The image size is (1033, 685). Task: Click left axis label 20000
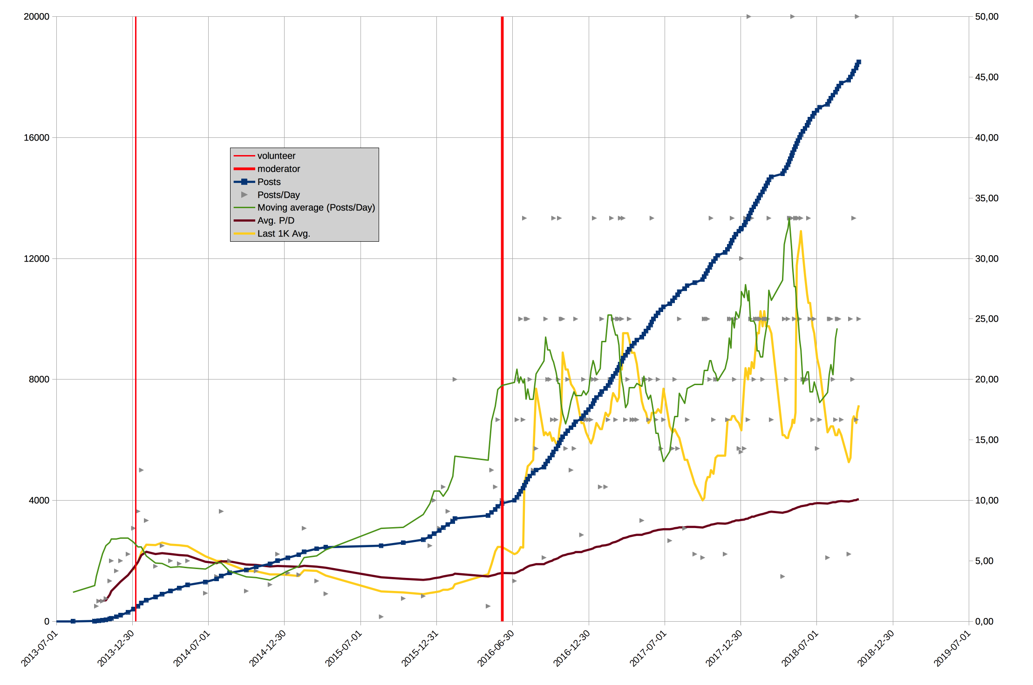click(36, 16)
